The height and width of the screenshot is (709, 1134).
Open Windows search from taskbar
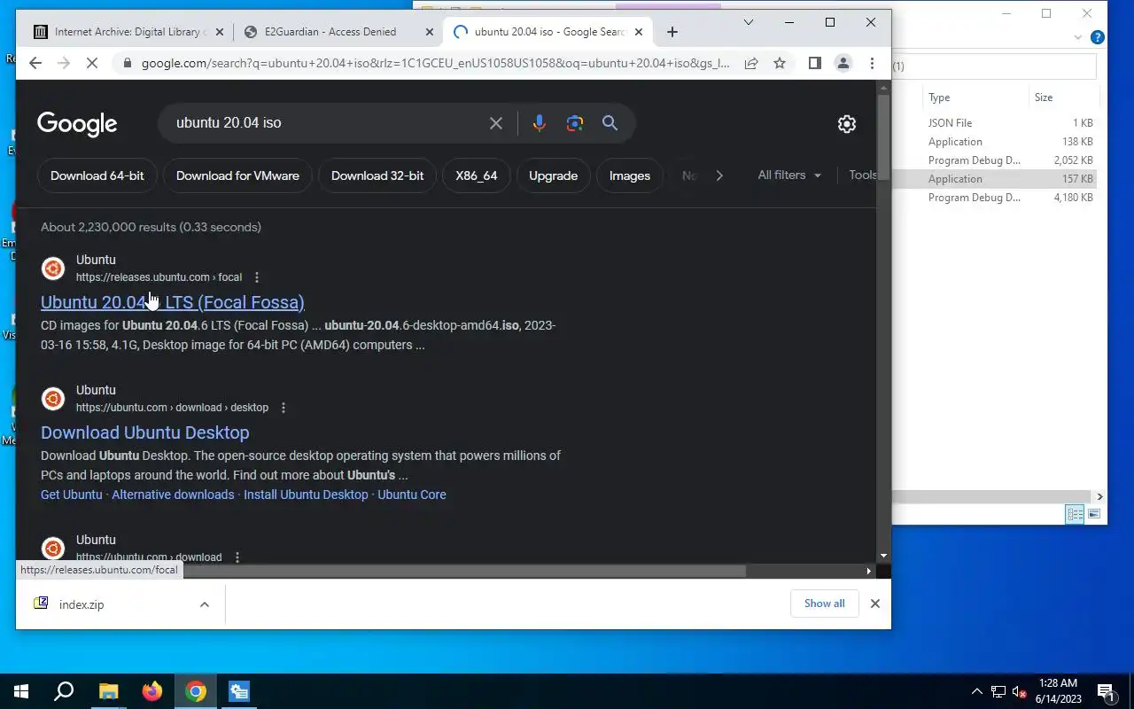[64, 691]
